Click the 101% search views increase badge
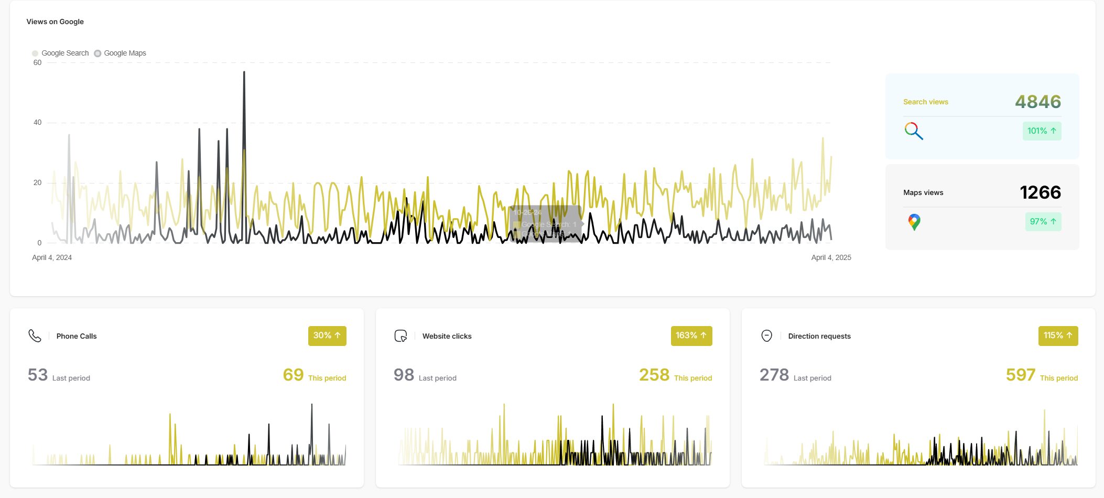The width and height of the screenshot is (1104, 498). coord(1042,131)
